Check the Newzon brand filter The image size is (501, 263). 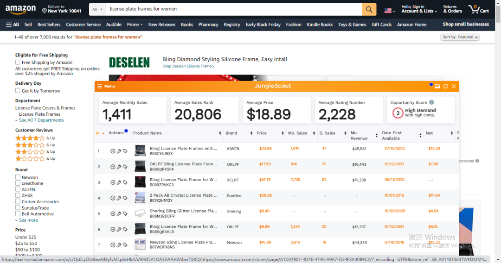click(x=18, y=177)
